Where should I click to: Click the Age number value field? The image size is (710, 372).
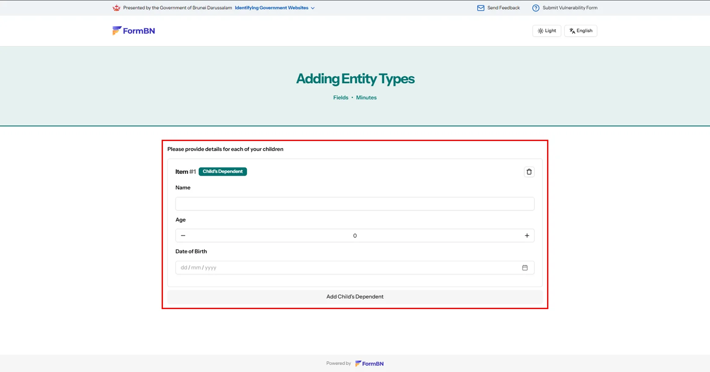[x=355, y=236]
